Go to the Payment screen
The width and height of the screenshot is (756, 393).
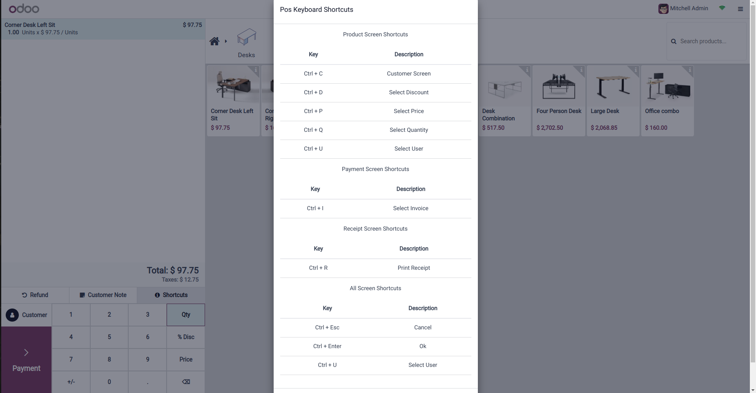tap(27, 360)
